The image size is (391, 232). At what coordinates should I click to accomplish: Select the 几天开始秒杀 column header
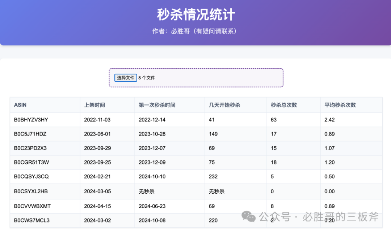(x=224, y=105)
